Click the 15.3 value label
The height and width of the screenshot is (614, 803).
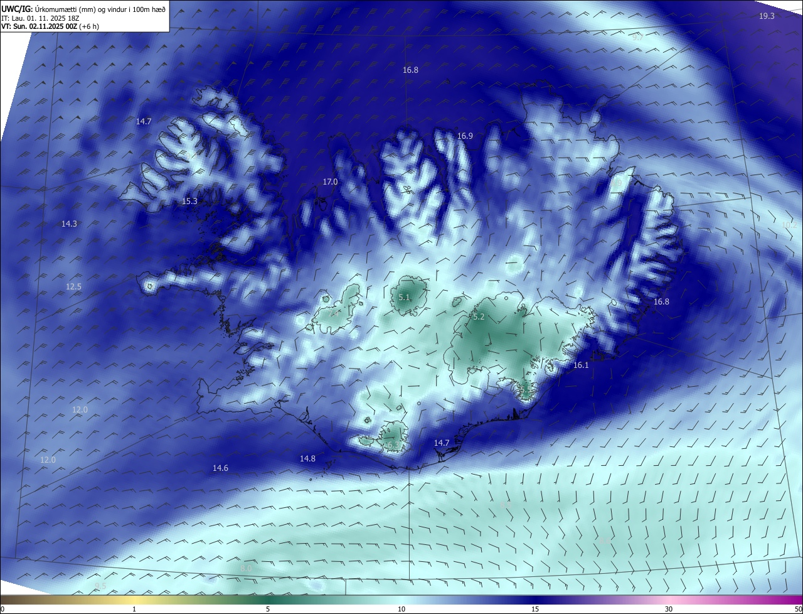pyautogui.click(x=189, y=201)
